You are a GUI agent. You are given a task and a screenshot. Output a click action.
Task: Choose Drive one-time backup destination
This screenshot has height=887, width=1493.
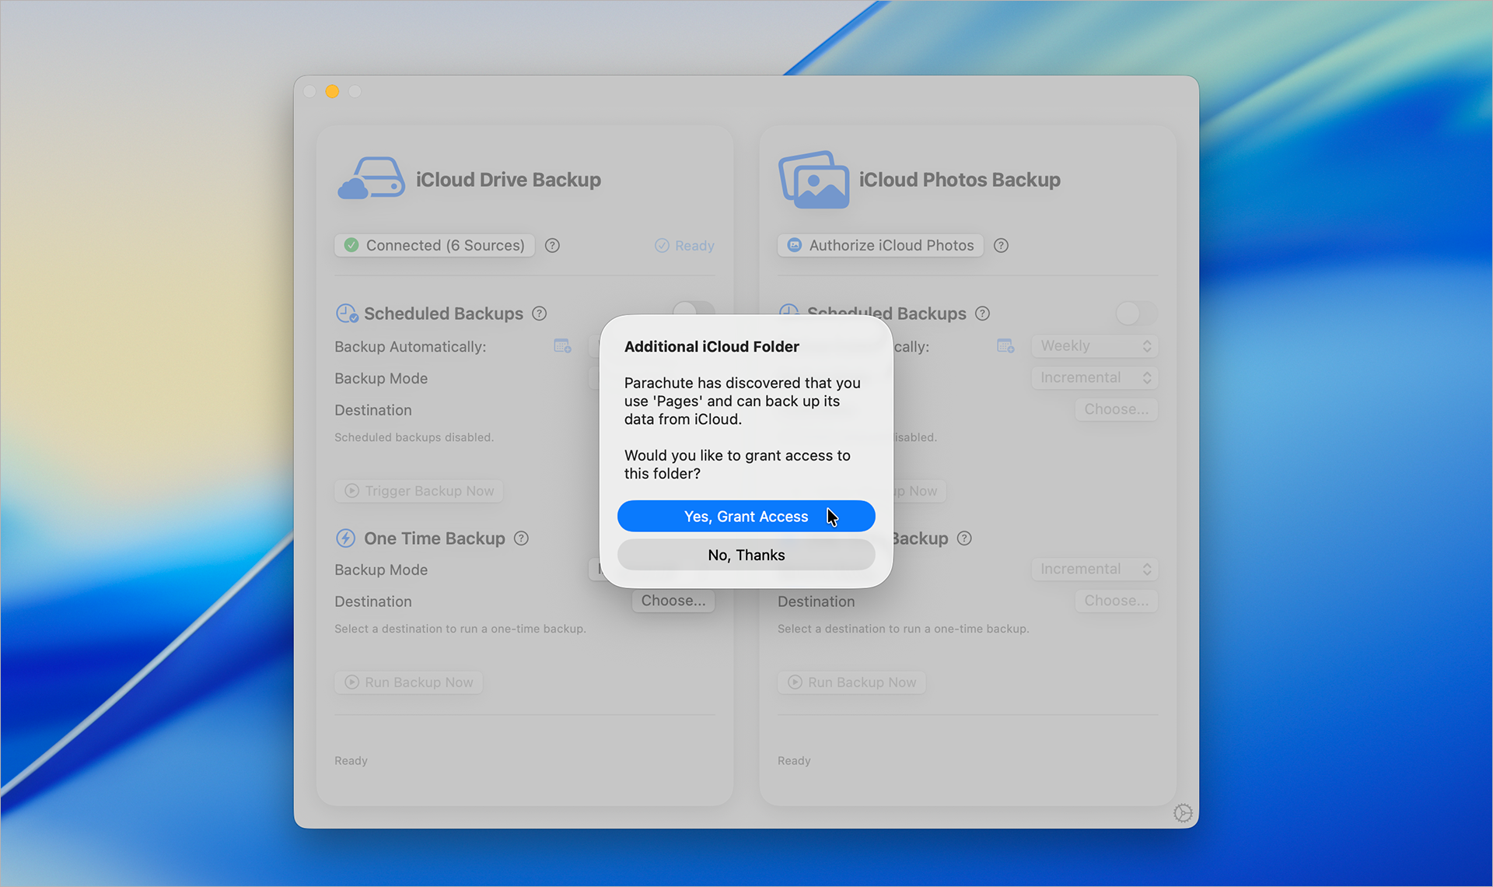pyautogui.click(x=673, y=601)
